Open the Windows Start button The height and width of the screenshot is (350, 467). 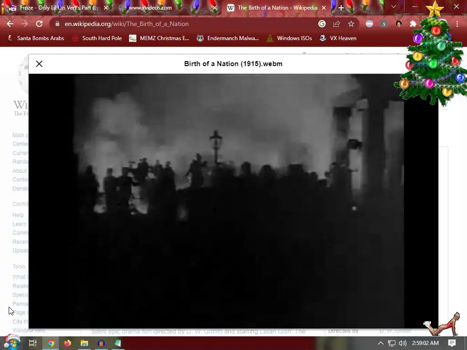pos(11,343)
